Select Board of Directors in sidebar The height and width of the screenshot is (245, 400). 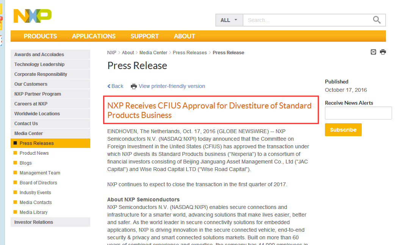click(x=38, y=183)
